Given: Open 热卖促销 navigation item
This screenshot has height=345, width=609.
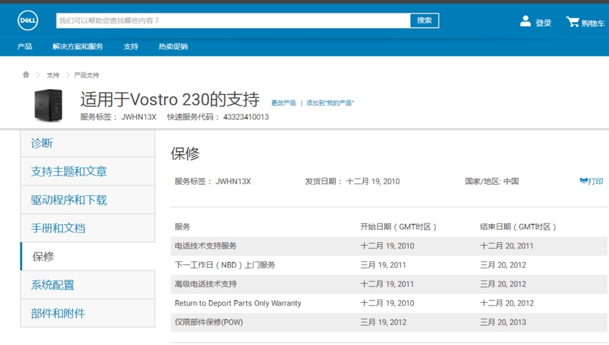Looking at the screenshot, I should (x=173, y=47).
